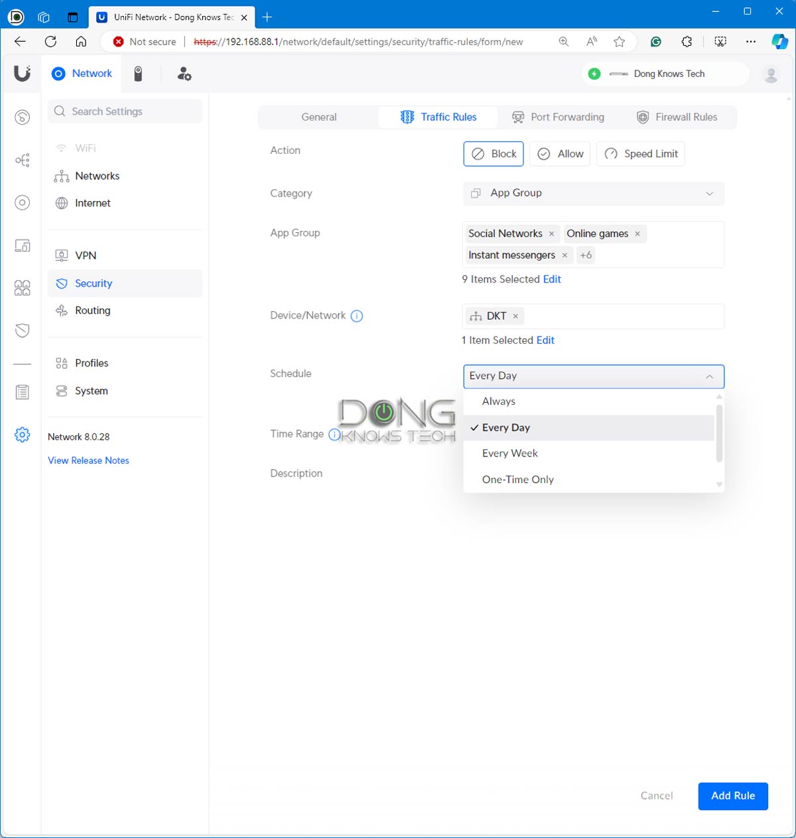The image size is (796, 838).
Task: Open the Protect camera application icon
Action: pos(138,74)
